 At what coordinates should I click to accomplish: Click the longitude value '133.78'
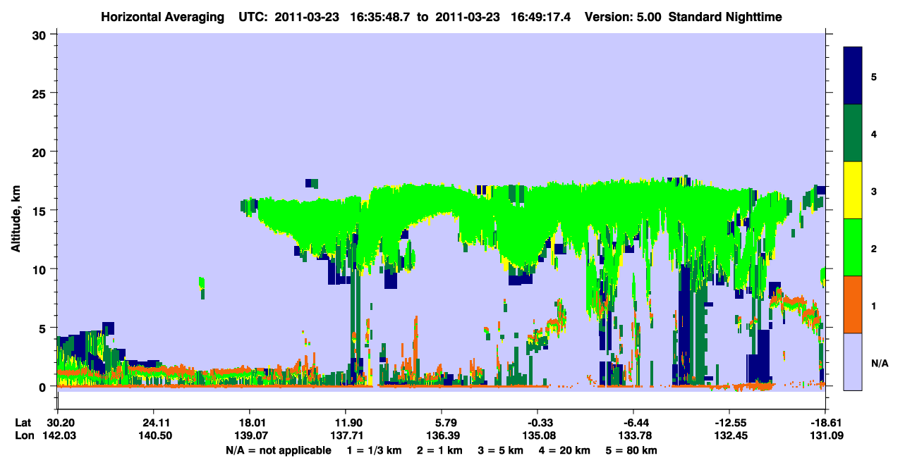633,436
